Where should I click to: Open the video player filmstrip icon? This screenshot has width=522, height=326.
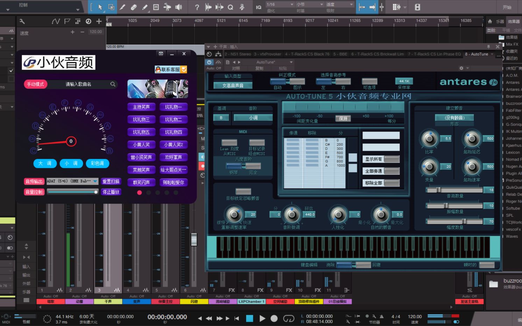(417, 7)
